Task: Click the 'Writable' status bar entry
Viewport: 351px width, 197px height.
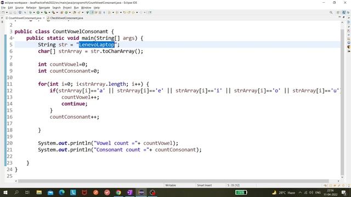Action: (171, 185)
